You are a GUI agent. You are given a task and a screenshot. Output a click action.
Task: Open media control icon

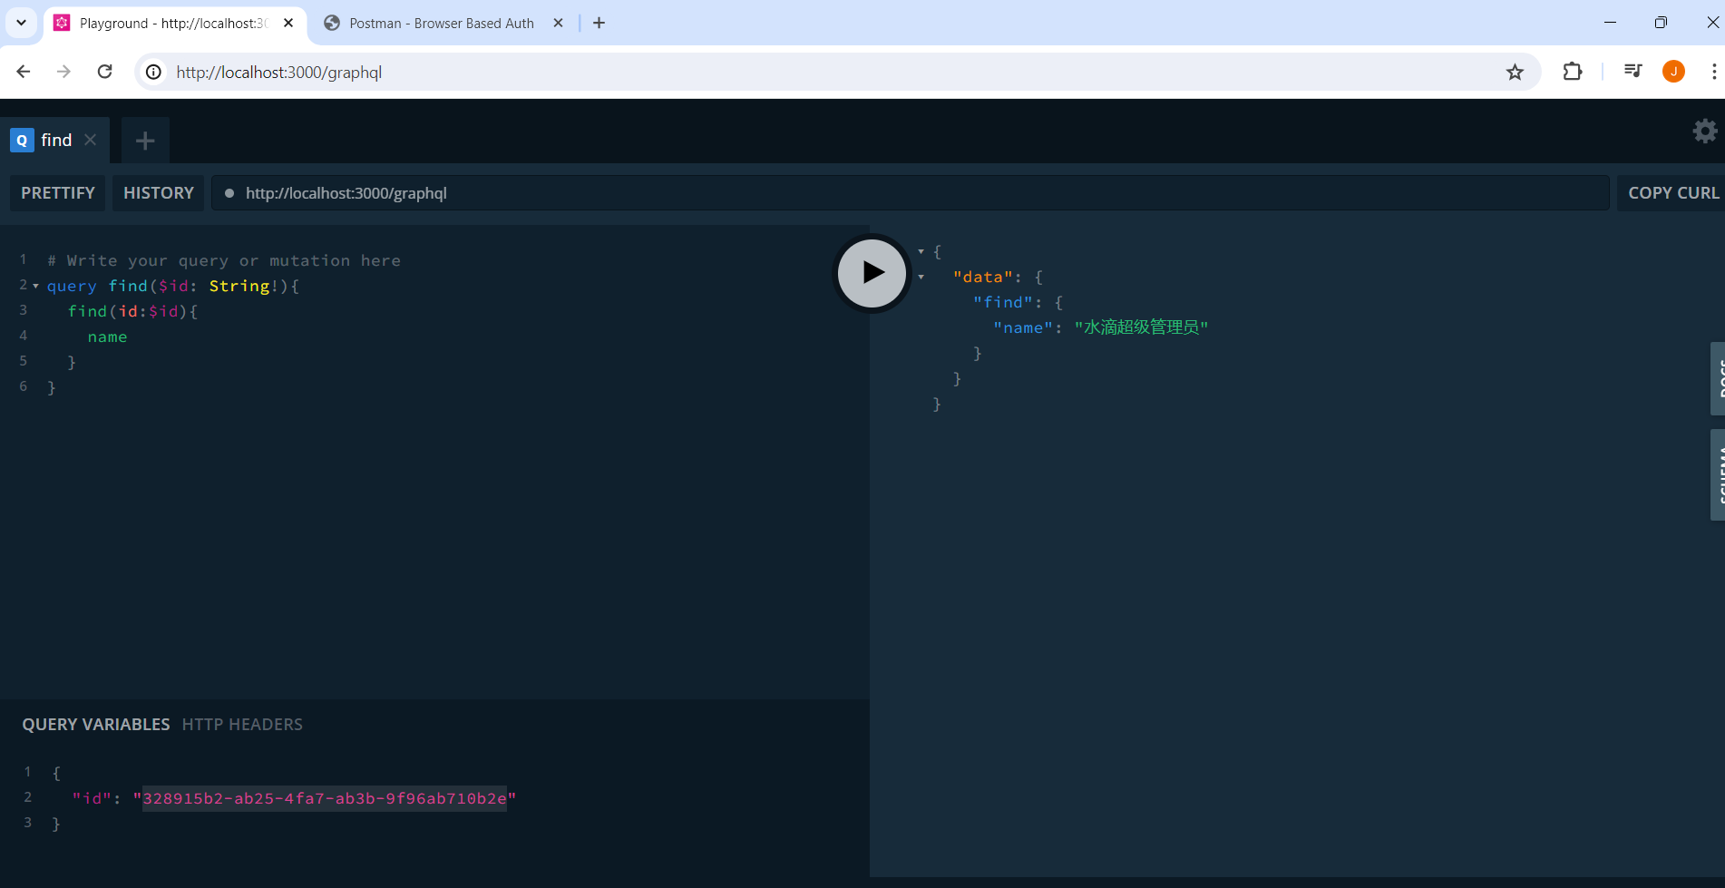pyautogui.click(x=1633, y=72)
